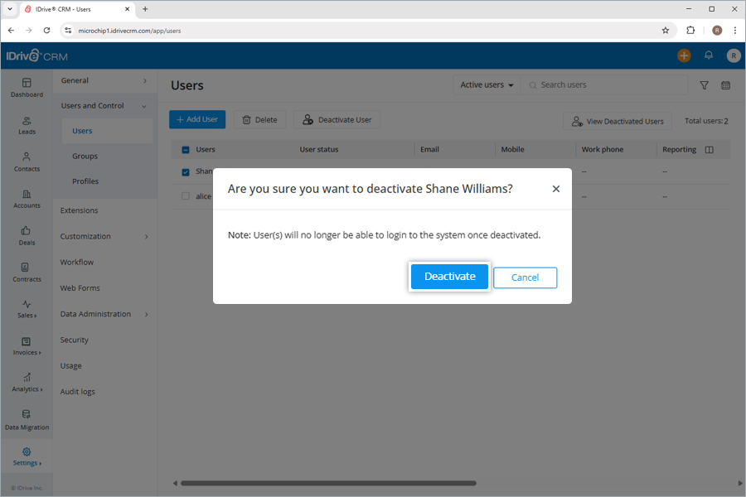This screenshot has height=497, width=746.
Task: Open the Profiles settings page
Action: point(84,181)
